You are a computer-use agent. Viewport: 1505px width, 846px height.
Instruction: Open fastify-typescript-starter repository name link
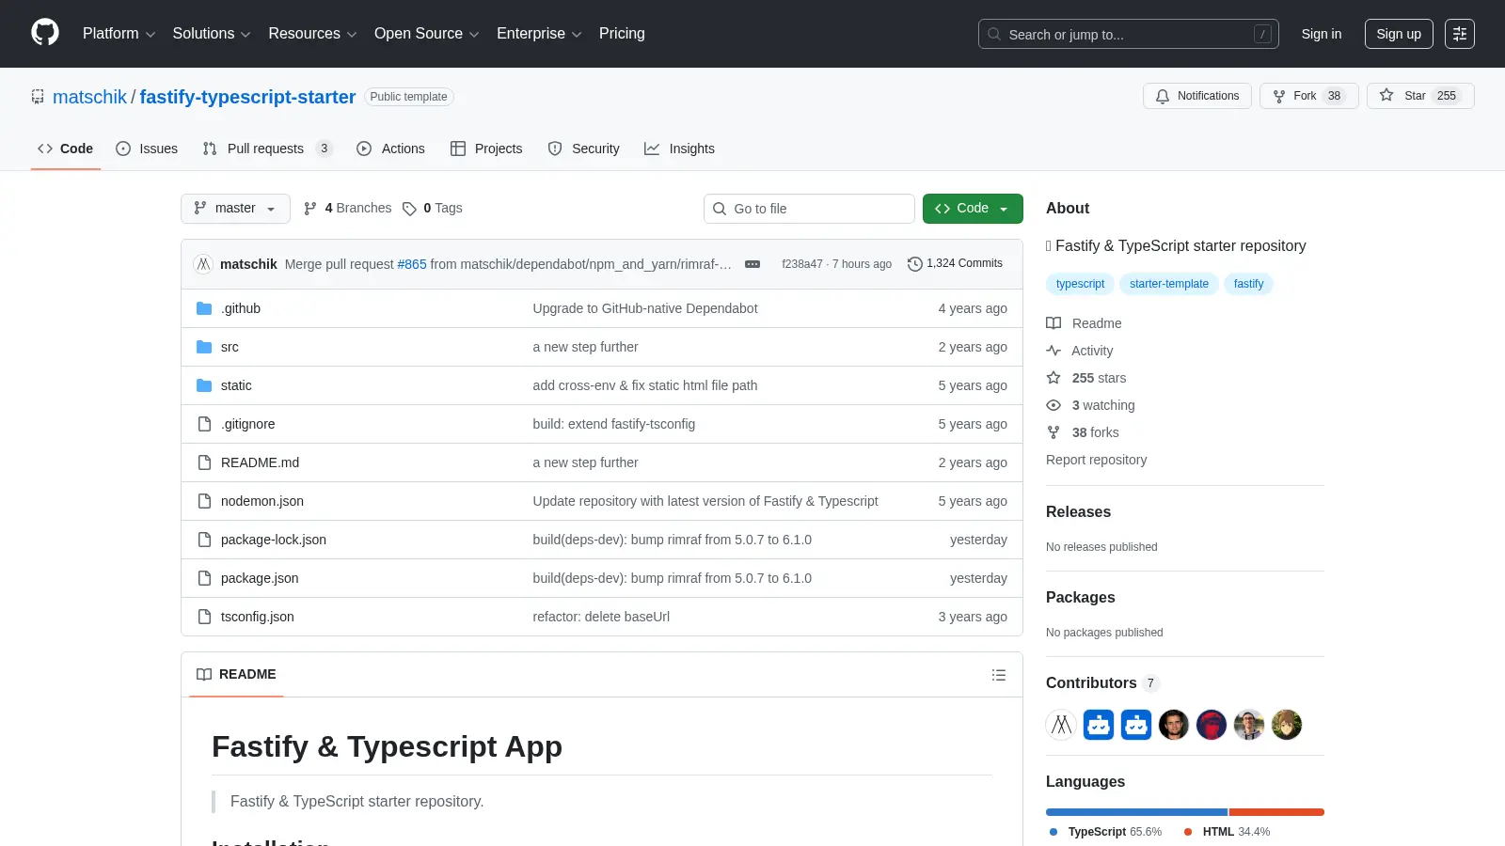pyautogui.click(x=247, y=97)
